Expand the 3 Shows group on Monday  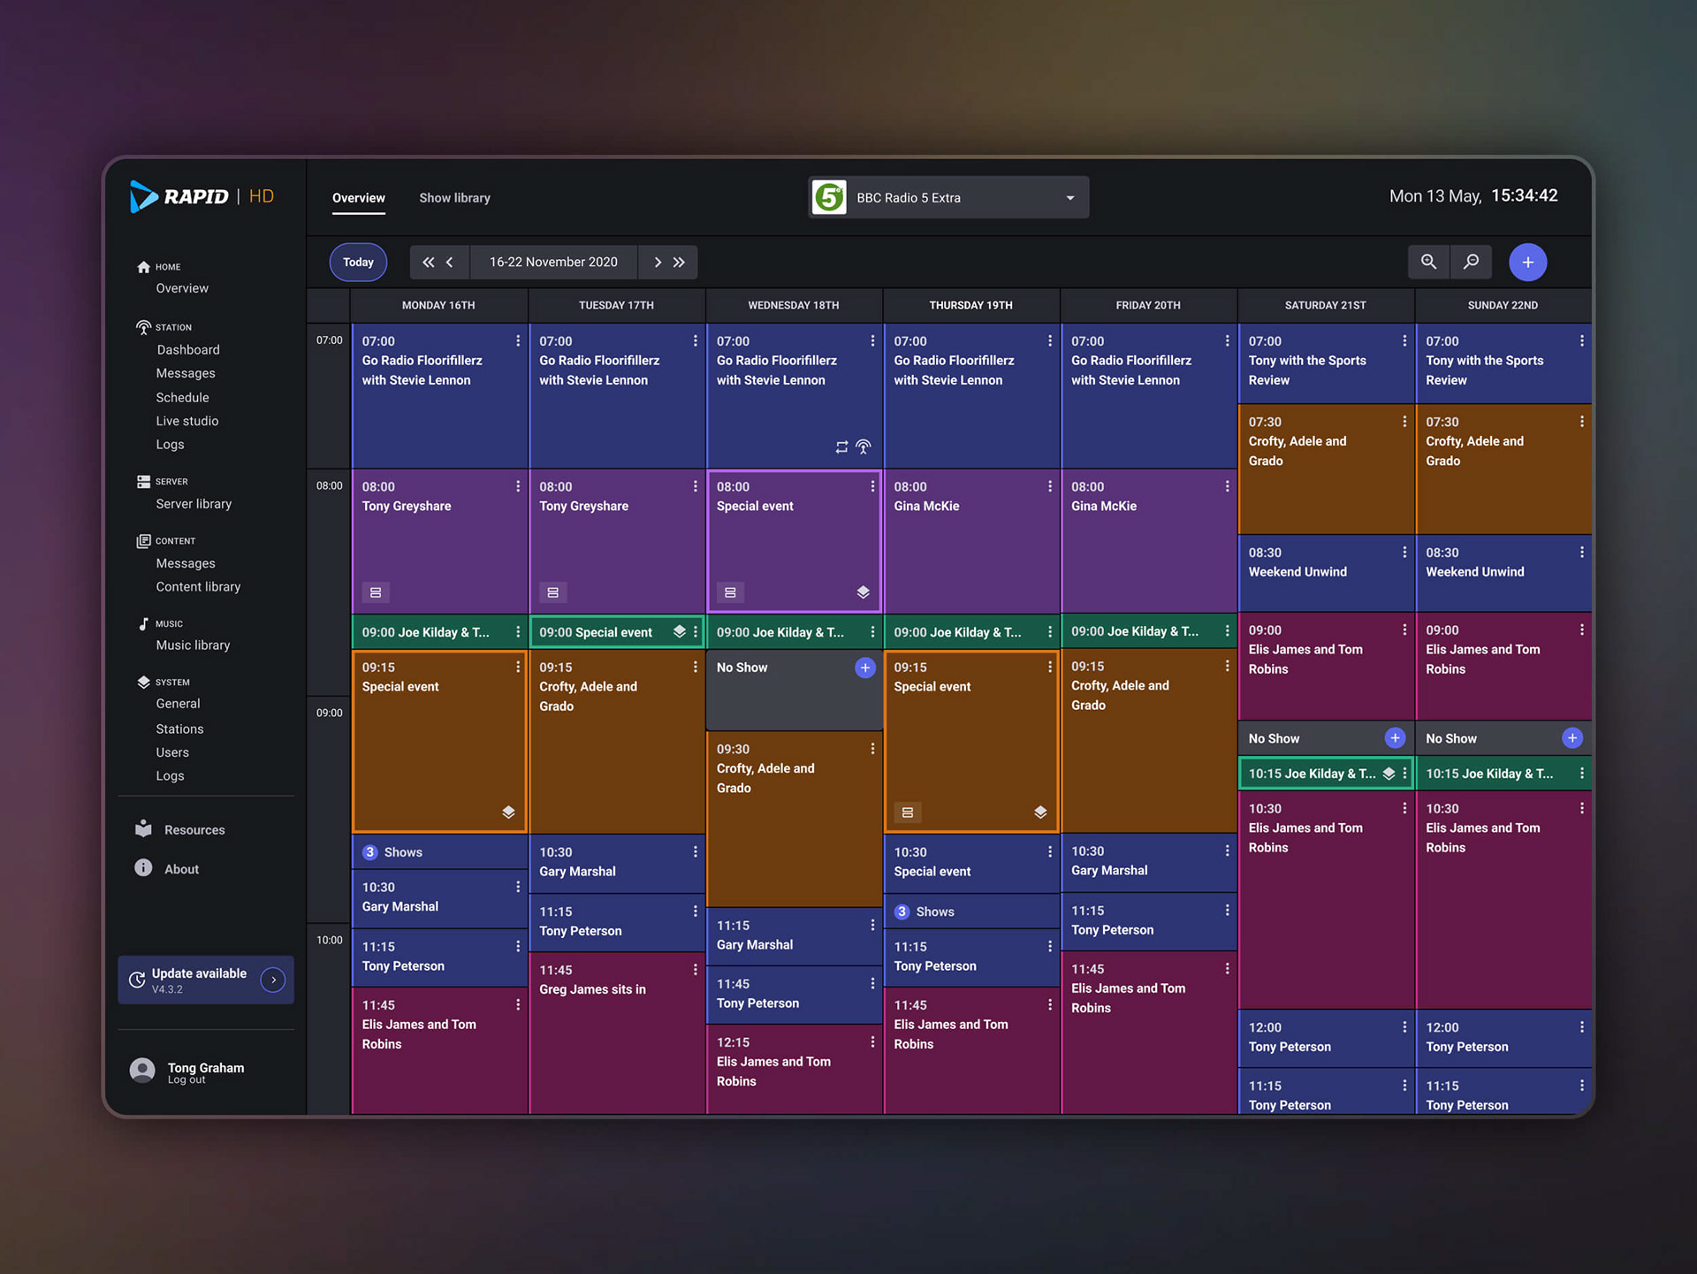point(439,852)
